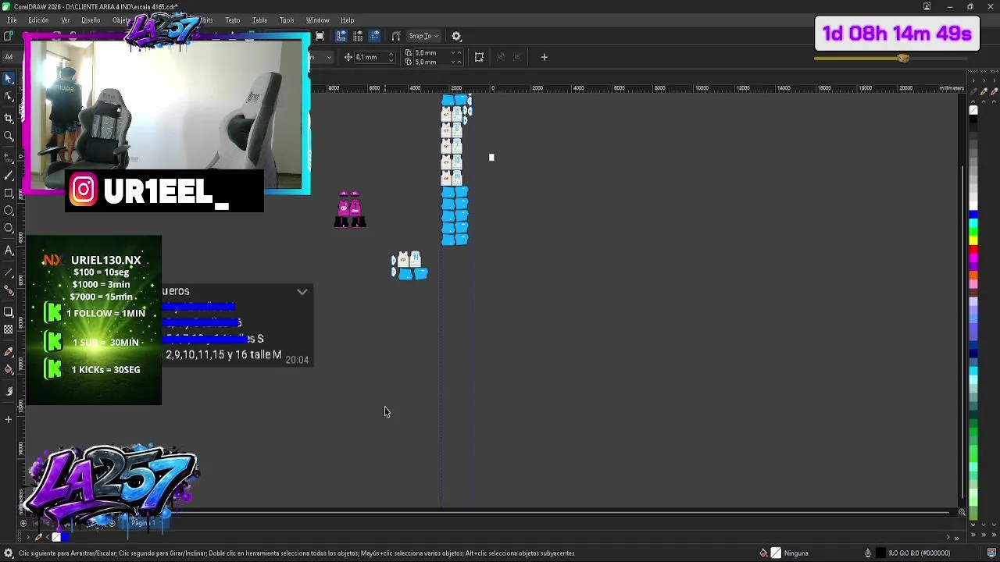
Task: Click the chat message ending 'talle M'
Action: 223,355
